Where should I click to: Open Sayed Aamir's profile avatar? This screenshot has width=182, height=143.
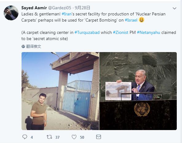[x=11, y=13]
